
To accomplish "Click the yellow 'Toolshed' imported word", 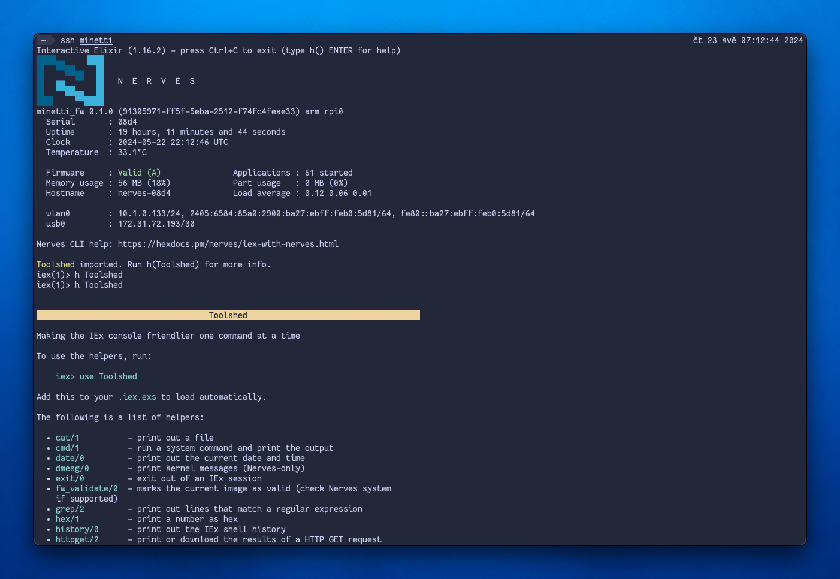I will [x=56, y=264].
